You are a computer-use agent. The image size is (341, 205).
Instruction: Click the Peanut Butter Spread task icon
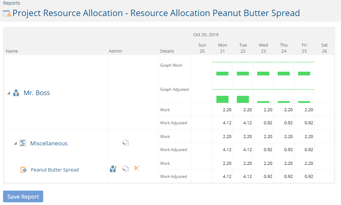(23, 169)
